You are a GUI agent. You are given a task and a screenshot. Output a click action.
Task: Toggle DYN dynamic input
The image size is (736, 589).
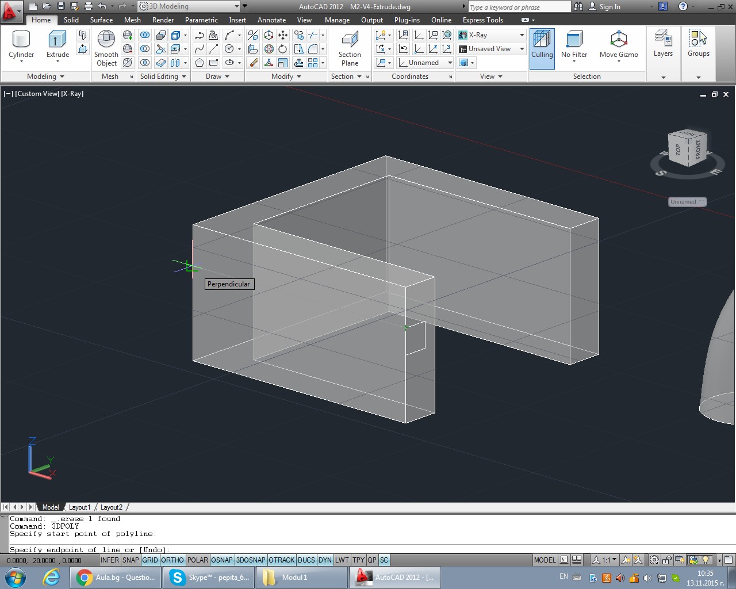pos(325,560)
